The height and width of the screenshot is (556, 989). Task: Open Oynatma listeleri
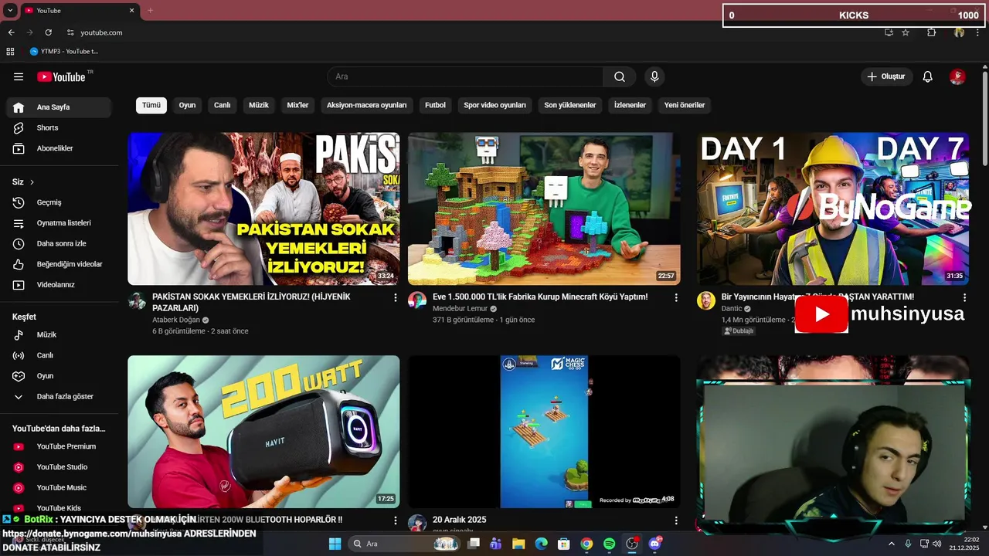pyautogui.click(x=59, y=223)
